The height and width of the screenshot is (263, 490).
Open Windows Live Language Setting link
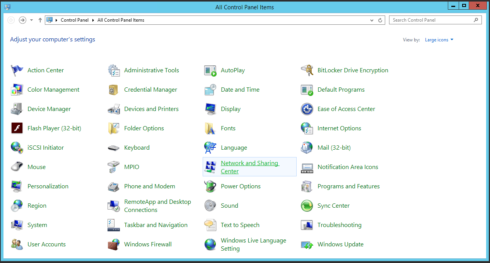(254, 244)
